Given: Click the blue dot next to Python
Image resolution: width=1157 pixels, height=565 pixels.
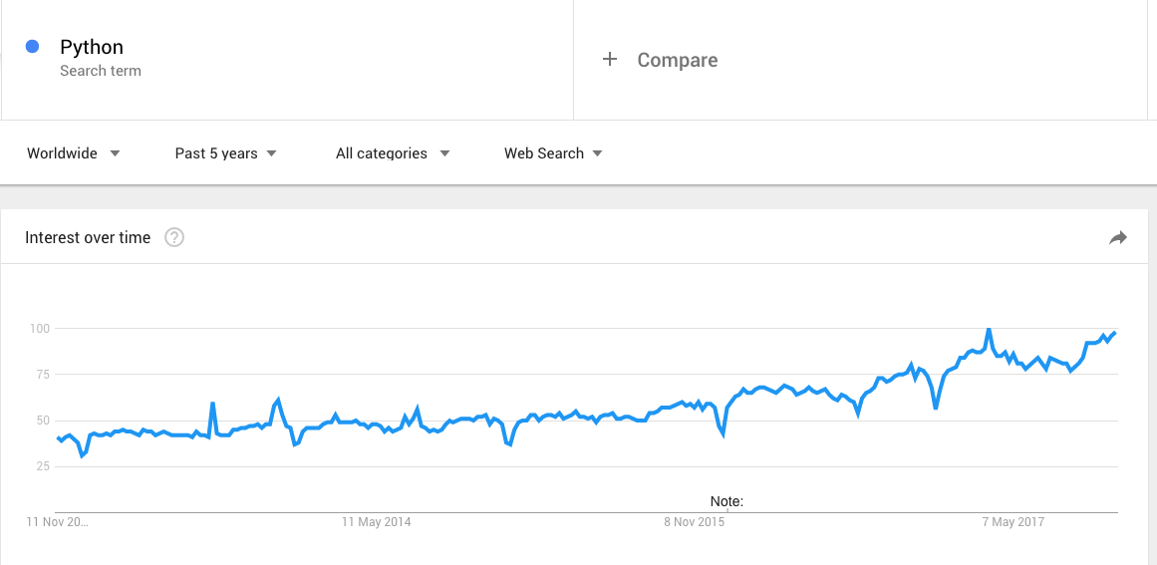Looking at the screenshot, I should [x=33, y=47].
